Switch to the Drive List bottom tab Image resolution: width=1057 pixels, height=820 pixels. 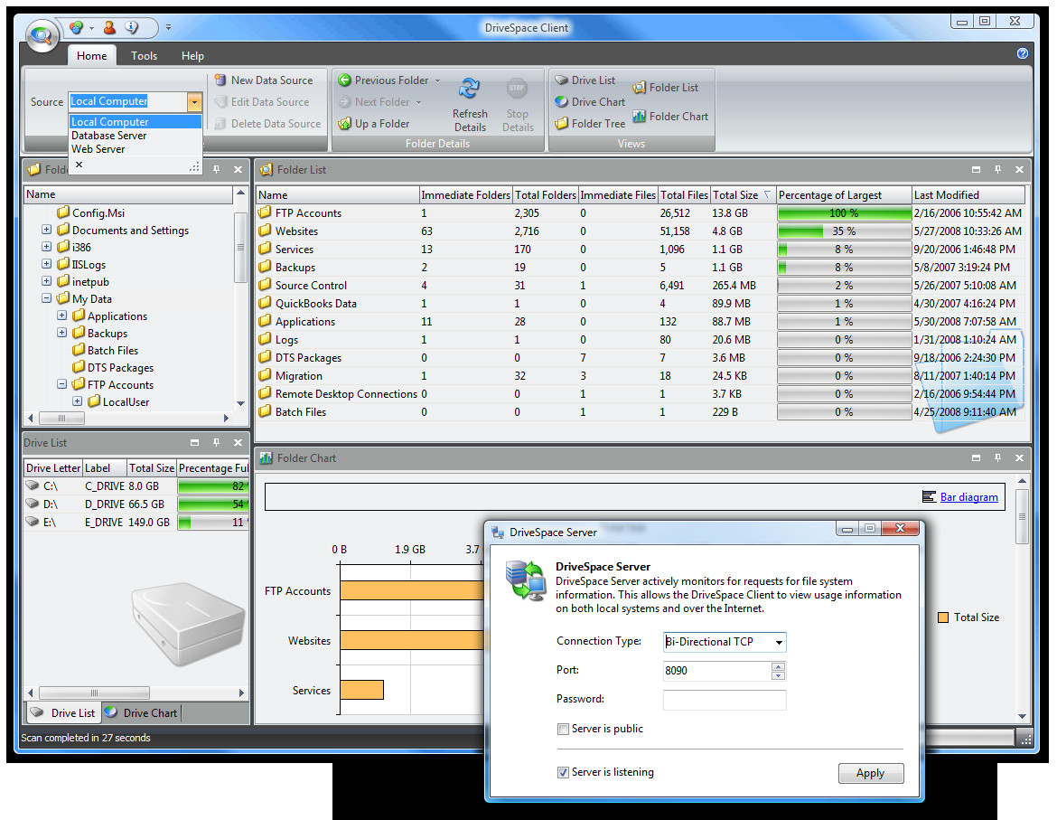click(x=63, y=712)
